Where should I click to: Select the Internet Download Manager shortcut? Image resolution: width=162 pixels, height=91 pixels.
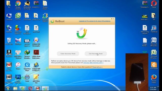(27, 54)
